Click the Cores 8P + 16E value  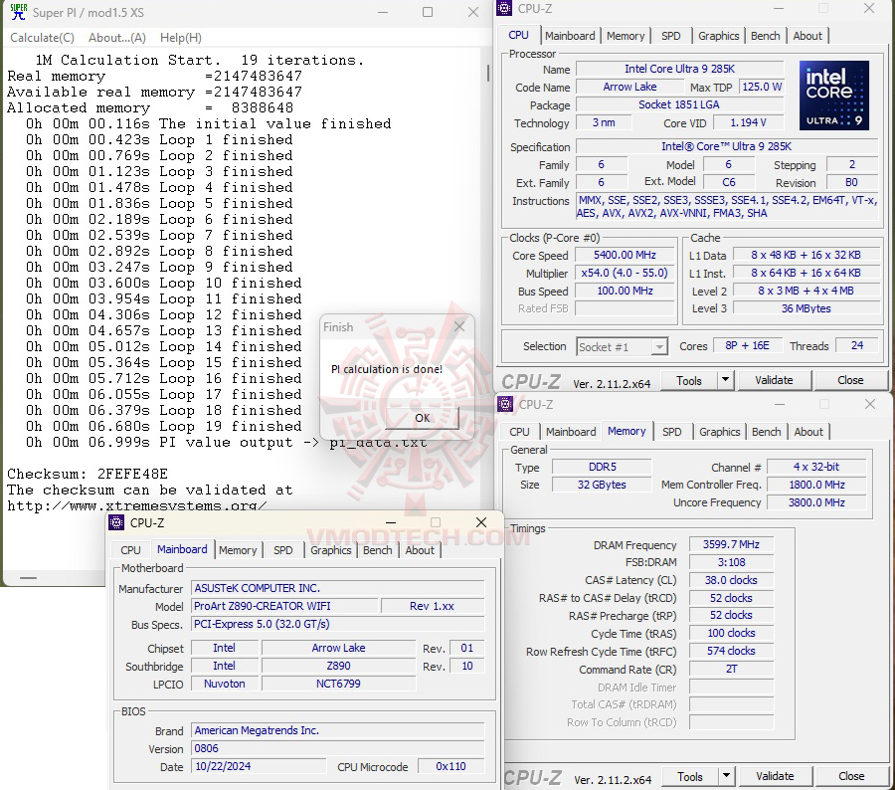pos(747,345)
